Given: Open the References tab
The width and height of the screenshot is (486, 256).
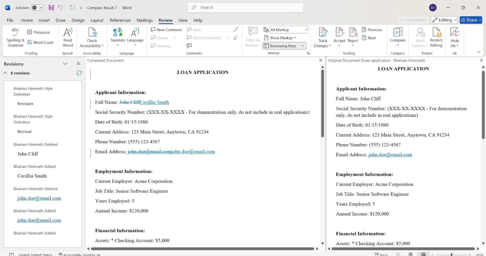Looking at the screenshot, I should tap(120, 20).
